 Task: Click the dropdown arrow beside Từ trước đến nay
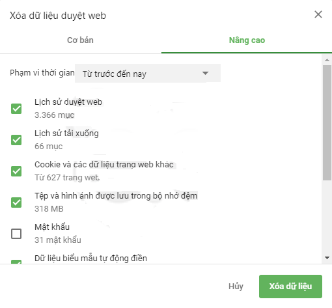pyautogui.click(x=205, y=73)
